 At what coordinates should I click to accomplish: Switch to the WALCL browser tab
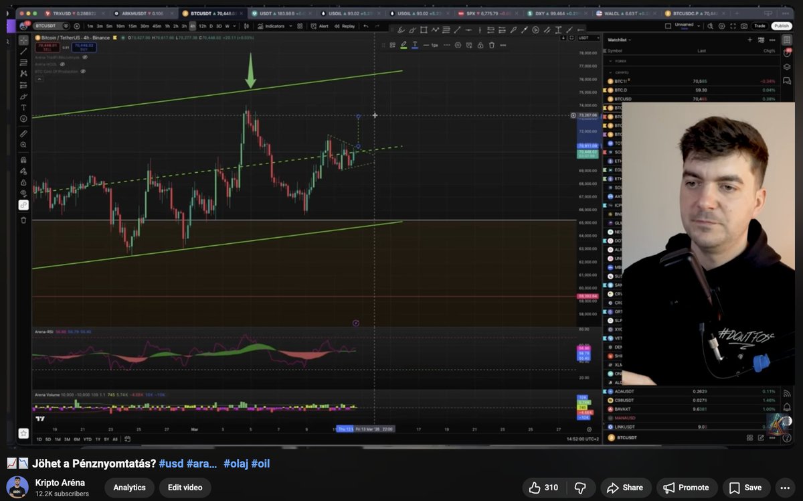pos(626,13)
